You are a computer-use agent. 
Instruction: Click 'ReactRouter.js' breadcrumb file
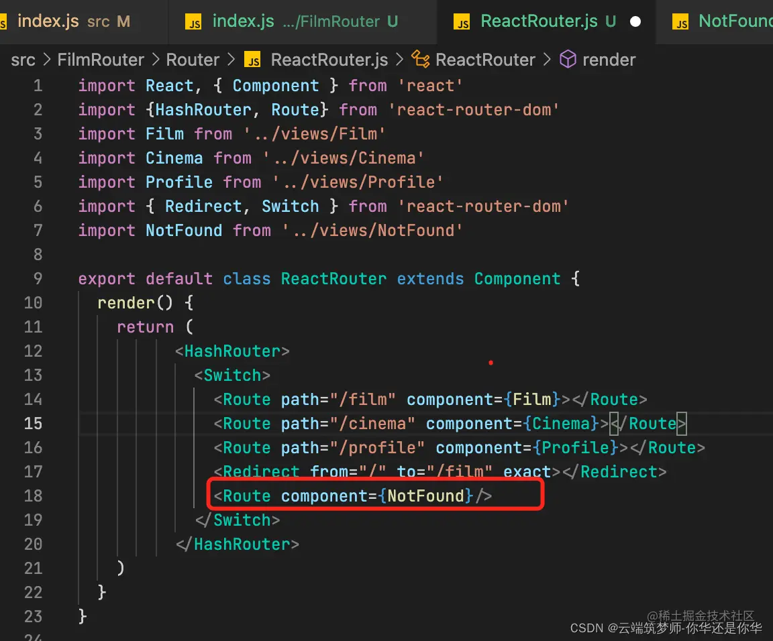pyautogui.click(x=329, y=60)
